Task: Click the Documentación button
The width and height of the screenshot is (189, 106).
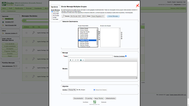Action: coord(78,98)
